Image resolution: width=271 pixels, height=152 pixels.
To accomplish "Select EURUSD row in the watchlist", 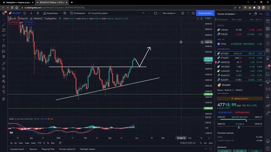I will tap(240, 34).
